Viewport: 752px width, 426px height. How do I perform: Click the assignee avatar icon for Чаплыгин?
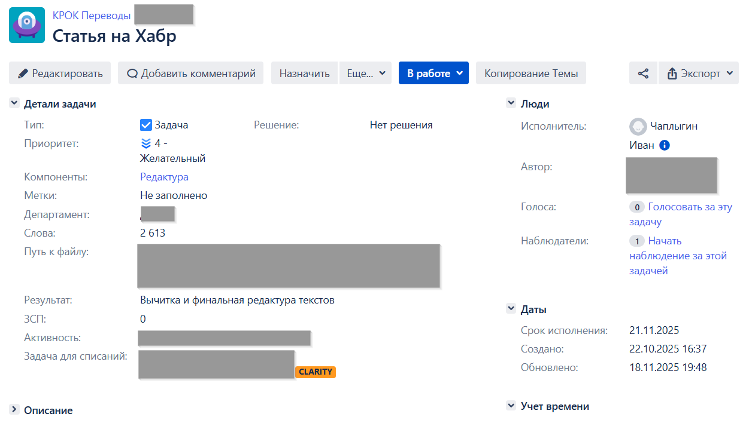click(x=638, y=127)
